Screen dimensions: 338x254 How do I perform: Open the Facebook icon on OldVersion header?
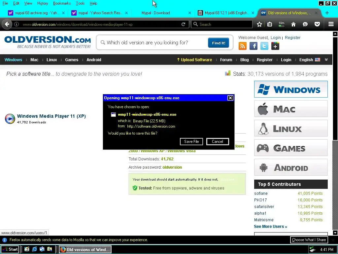253,46
